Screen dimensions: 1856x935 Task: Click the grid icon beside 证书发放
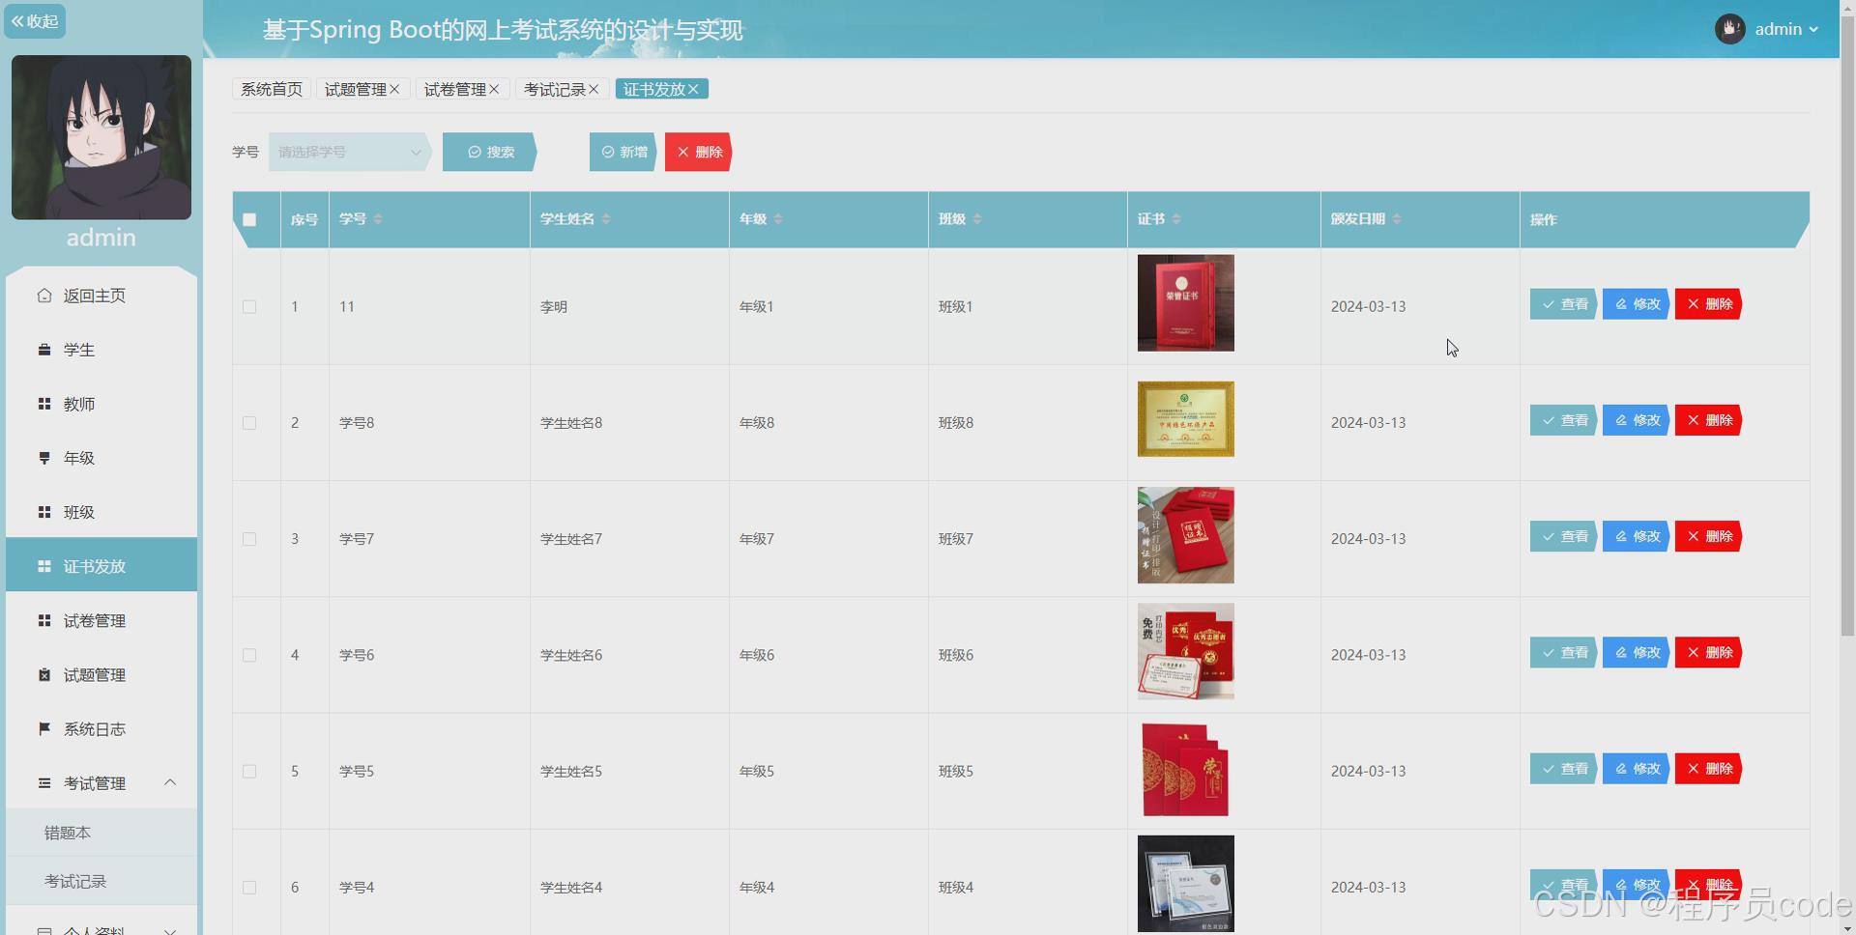44,566
